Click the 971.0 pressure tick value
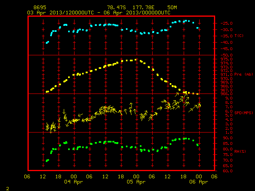Image resolution: width=255 pixels, height=191 pixels. (x=227, y=75)
